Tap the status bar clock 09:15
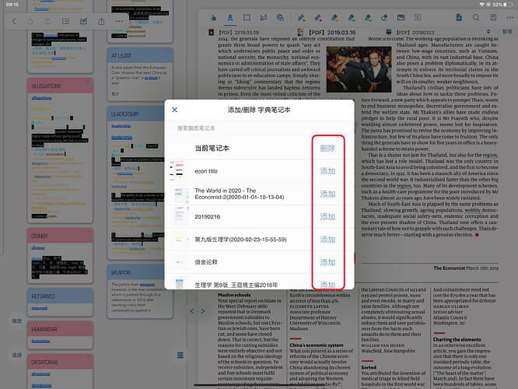 (12, 5)
